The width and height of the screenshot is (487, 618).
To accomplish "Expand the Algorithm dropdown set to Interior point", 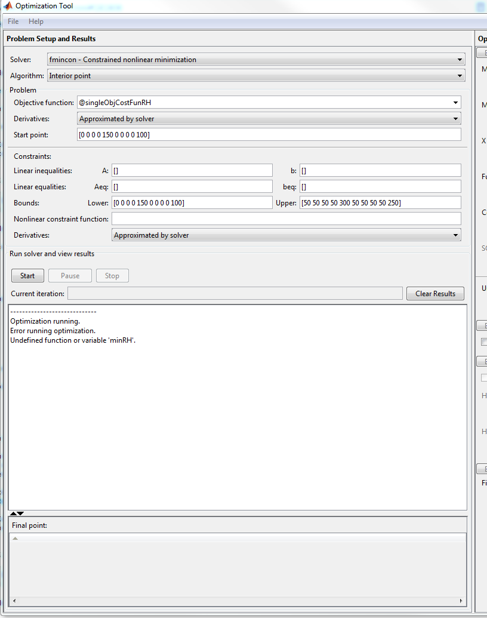I will (x=460, y=76).
